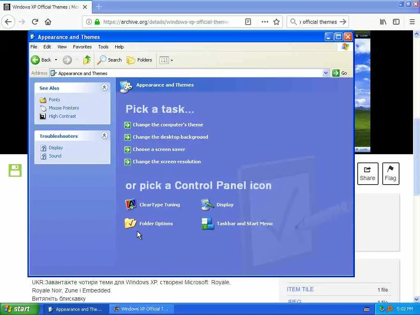
Task: Open page actions three-dots menu
Action: click(x=265, y=22)
